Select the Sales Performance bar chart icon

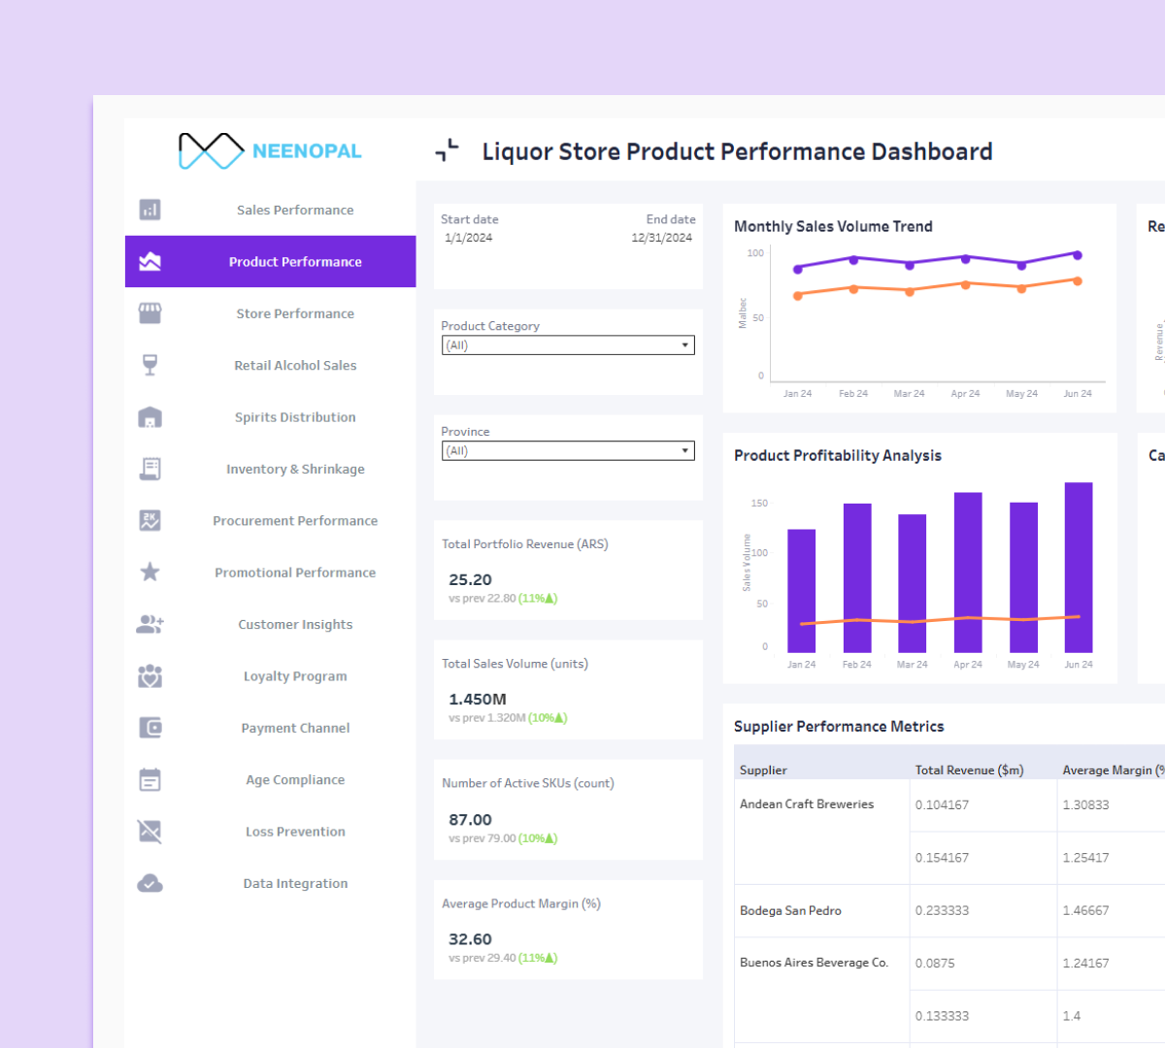coord(150,210)
